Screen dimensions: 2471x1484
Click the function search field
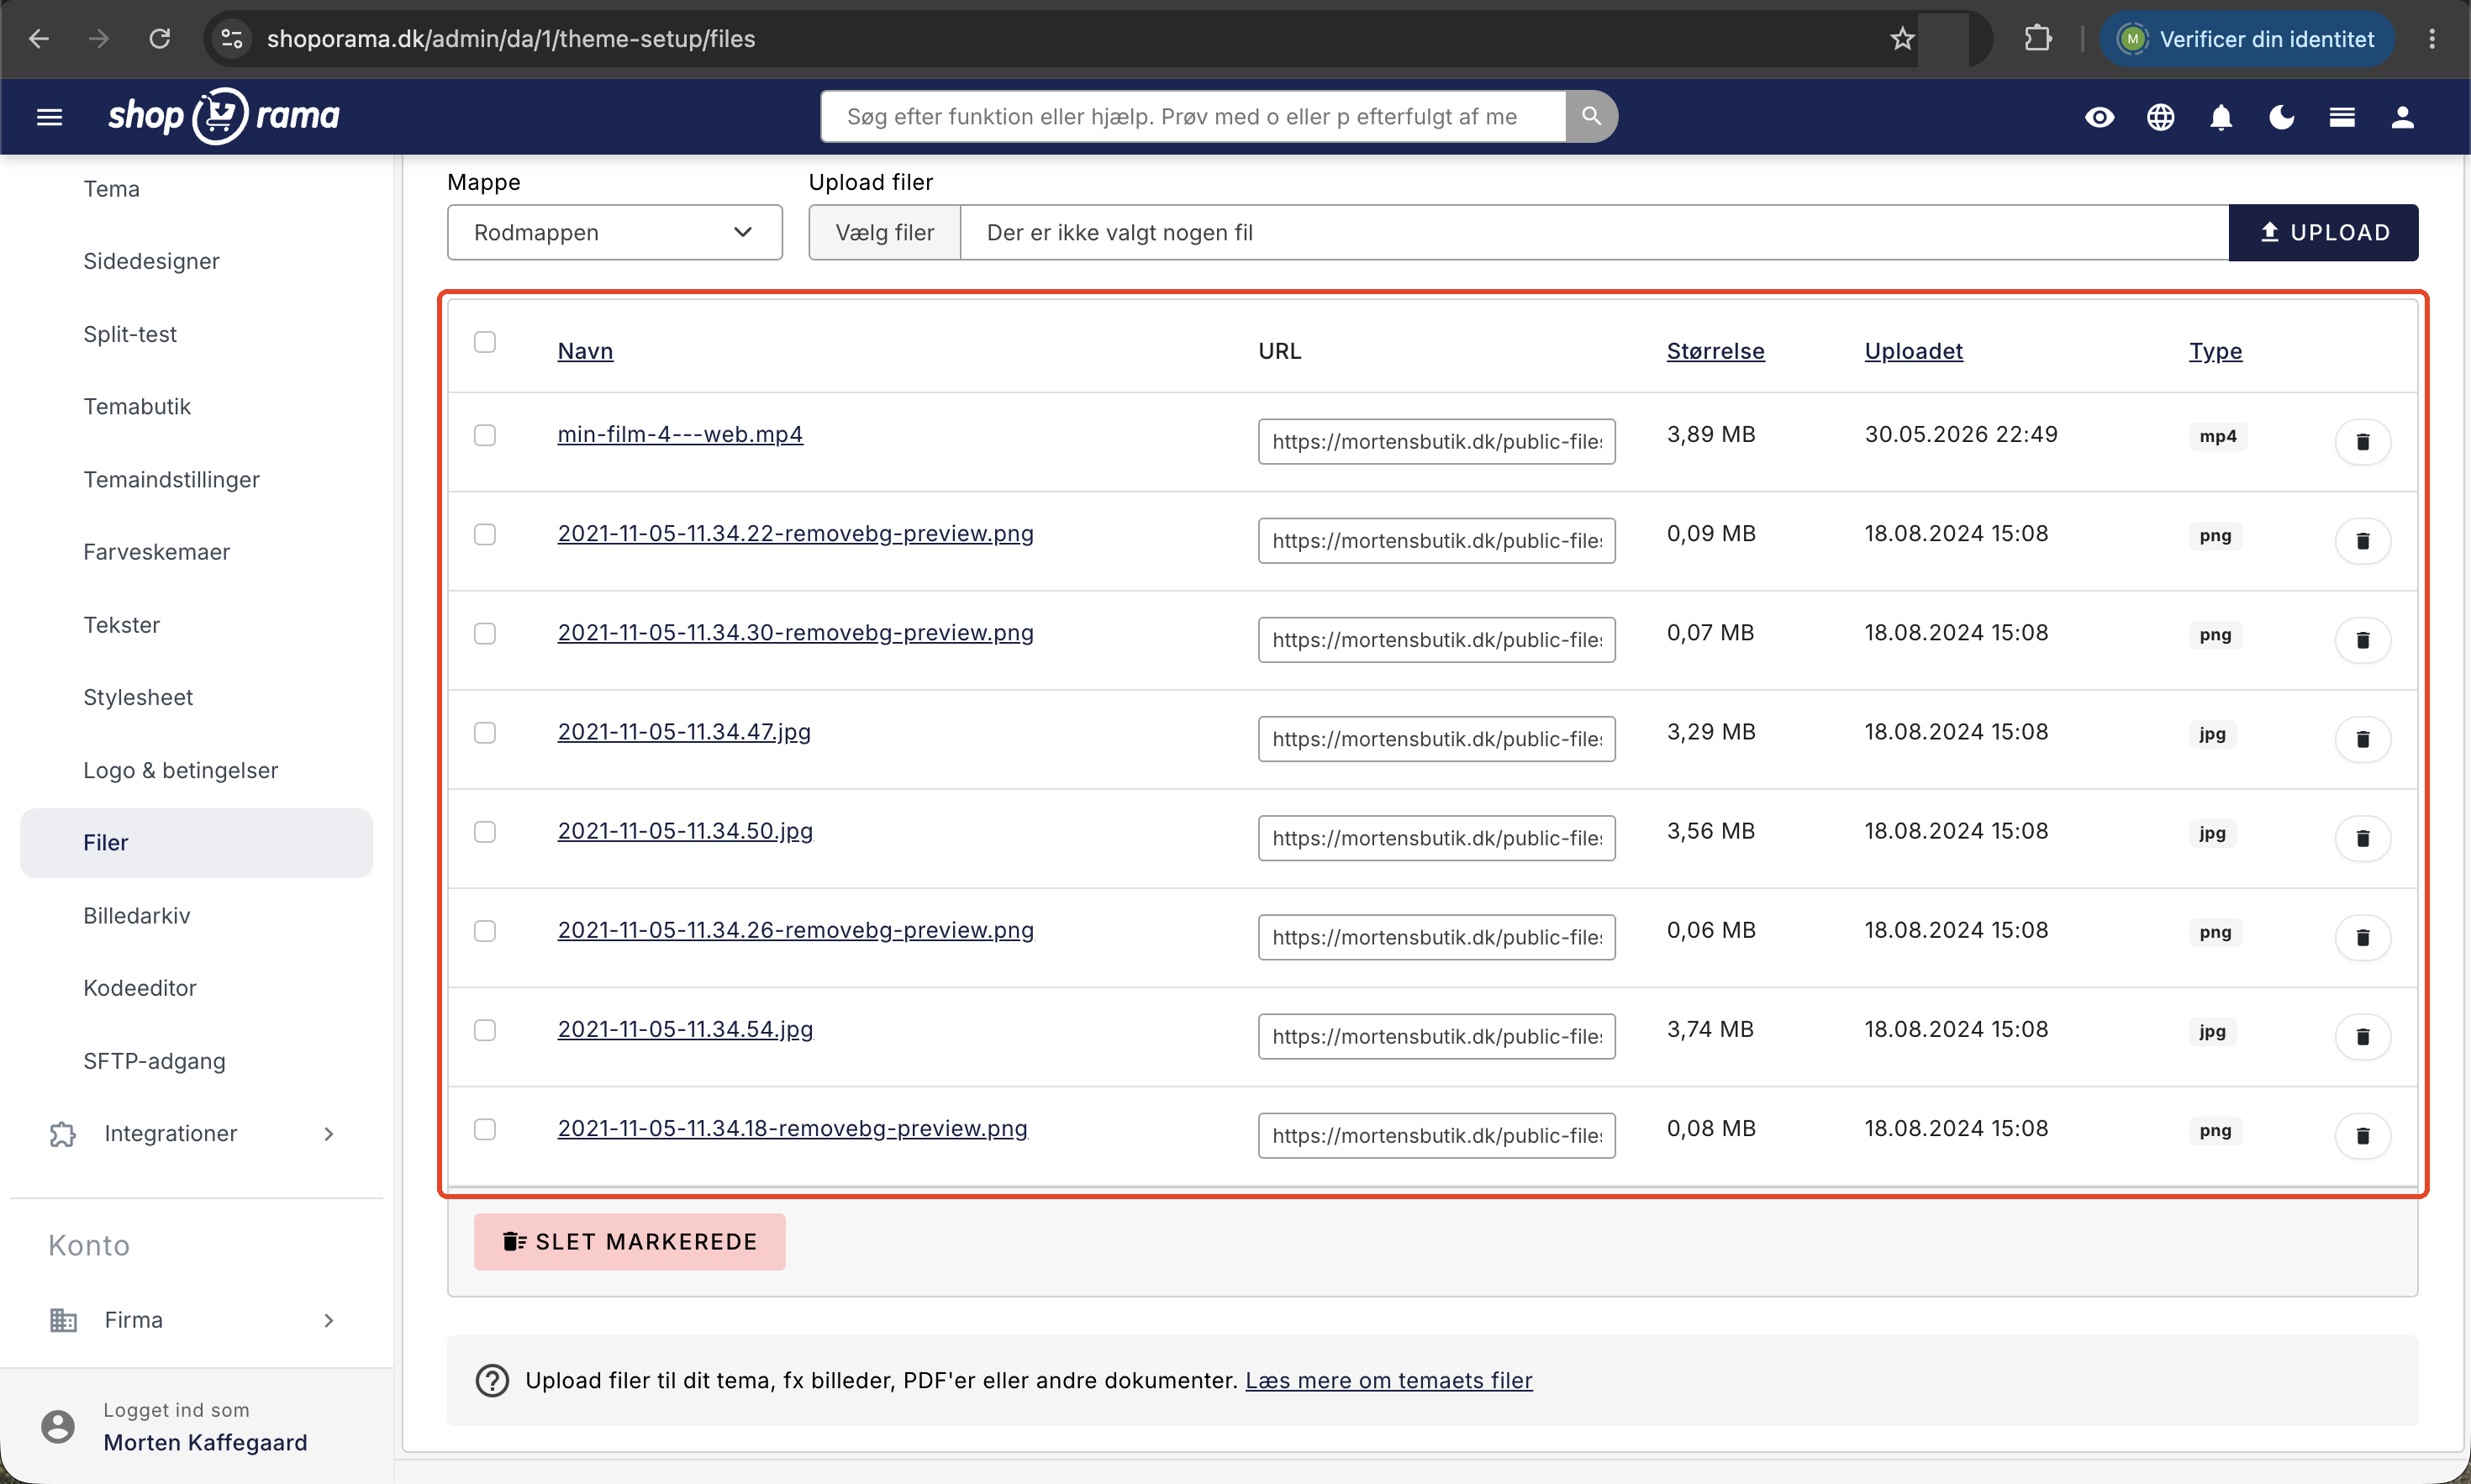click(x=1192, y=116)
